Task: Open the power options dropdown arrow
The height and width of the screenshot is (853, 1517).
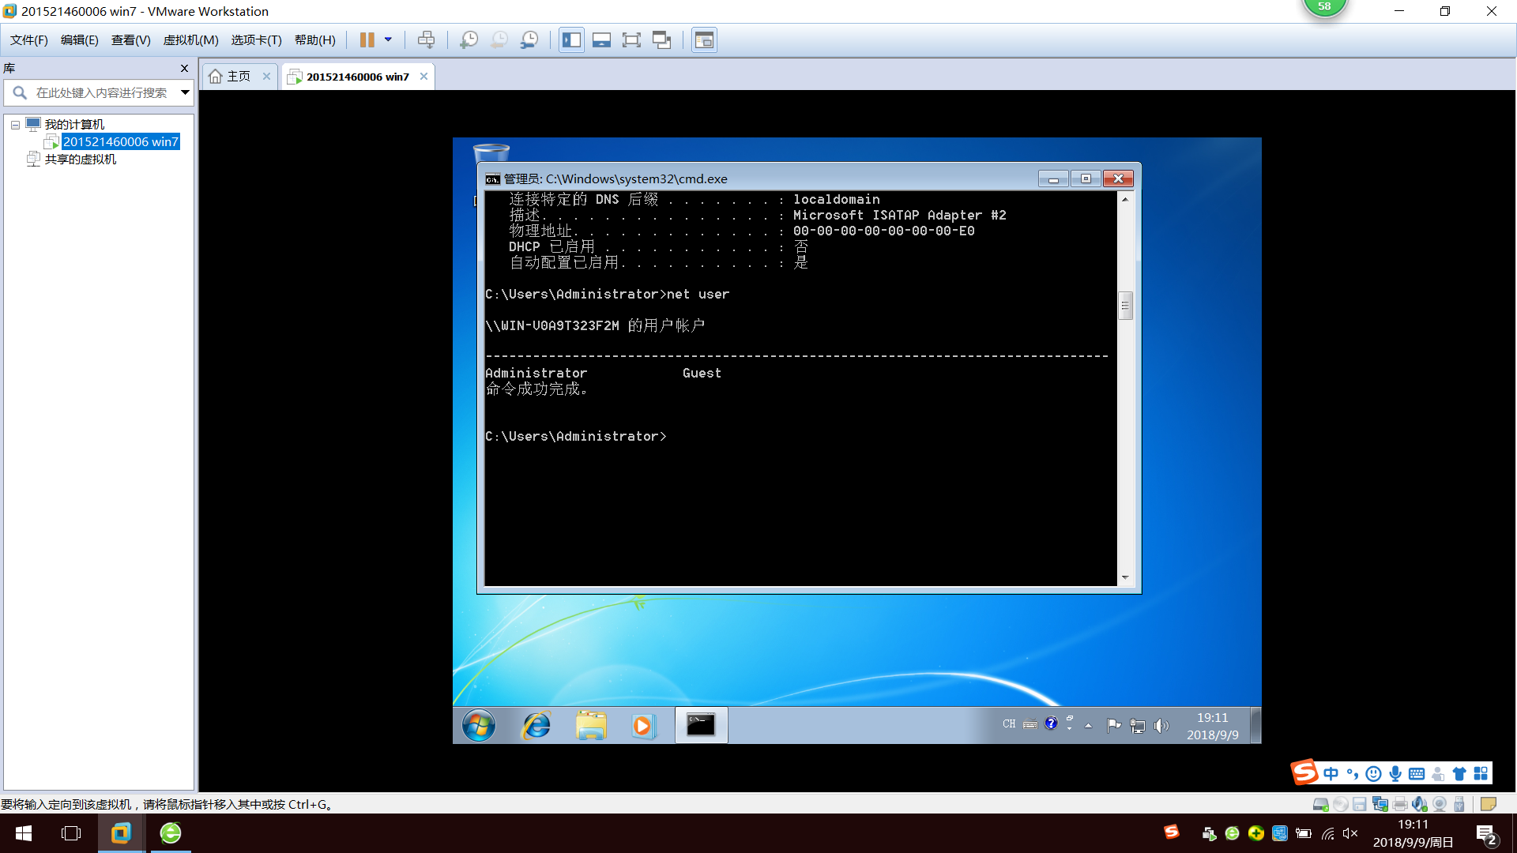Action: click(388, 39)
